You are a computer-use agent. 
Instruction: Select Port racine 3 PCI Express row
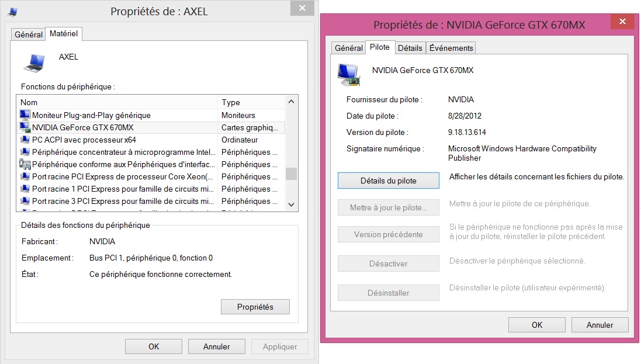(x=152, y=201)
